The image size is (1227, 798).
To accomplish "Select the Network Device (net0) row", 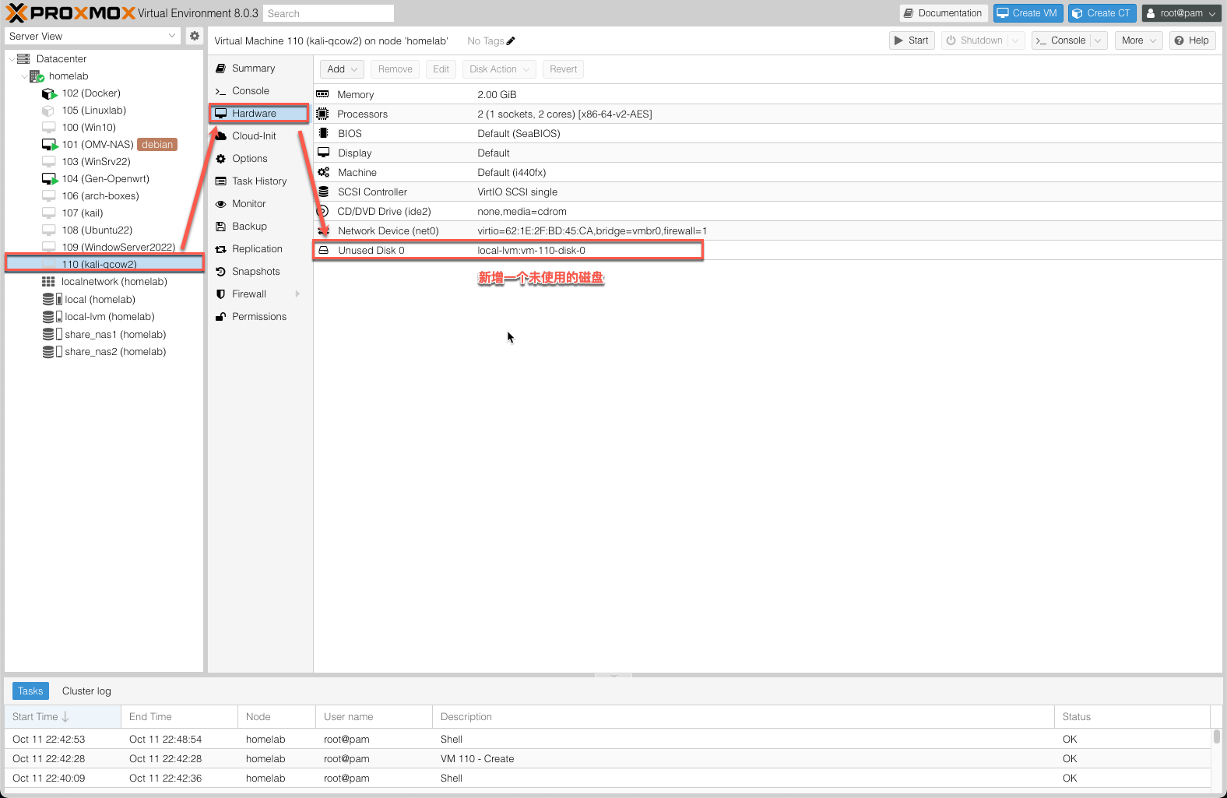I will click(x=768, y=230).
